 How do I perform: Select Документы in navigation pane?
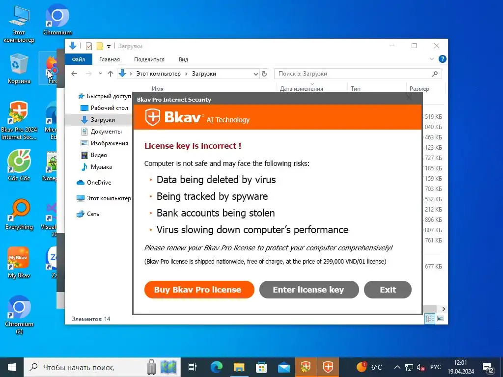[102, 132]
